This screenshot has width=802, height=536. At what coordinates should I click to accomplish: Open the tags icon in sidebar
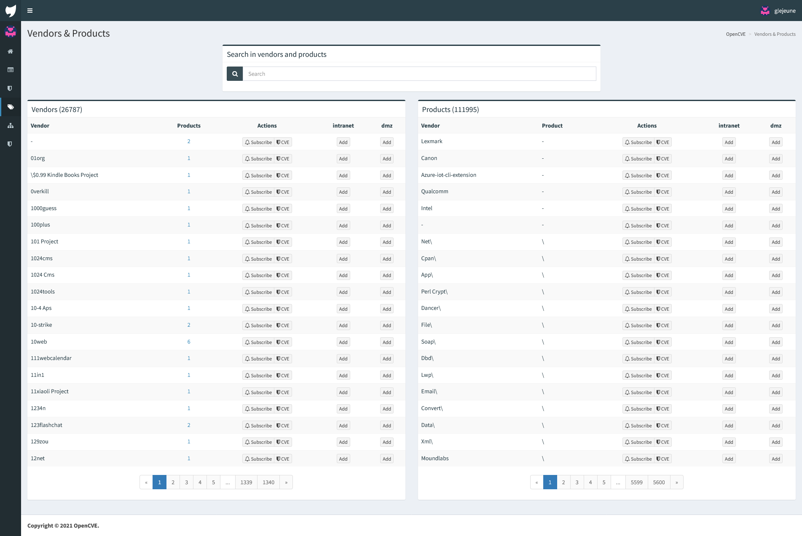pyautogui.click(x=11, y=107)
